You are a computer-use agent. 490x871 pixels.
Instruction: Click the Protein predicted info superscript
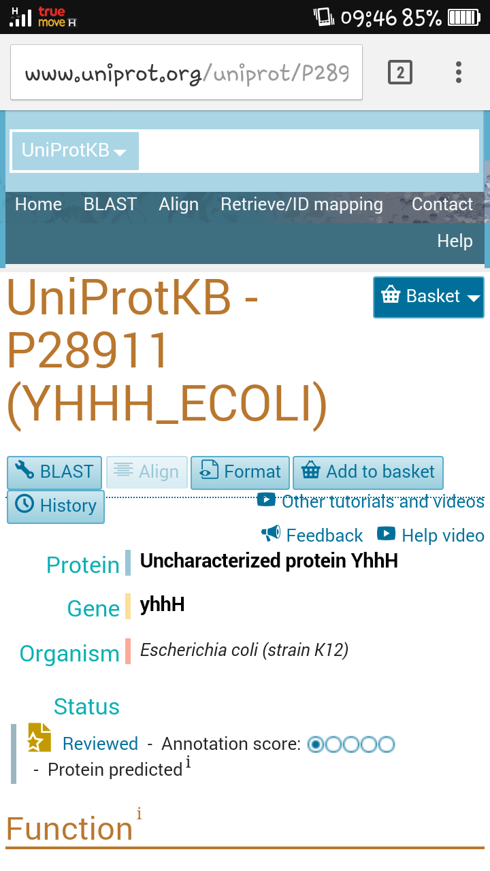(189, 763)
